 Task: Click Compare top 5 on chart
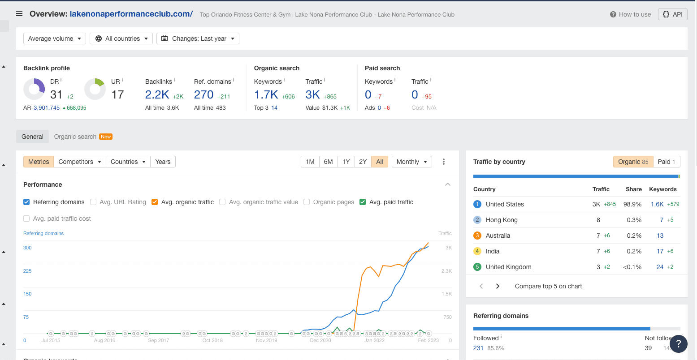548,286
